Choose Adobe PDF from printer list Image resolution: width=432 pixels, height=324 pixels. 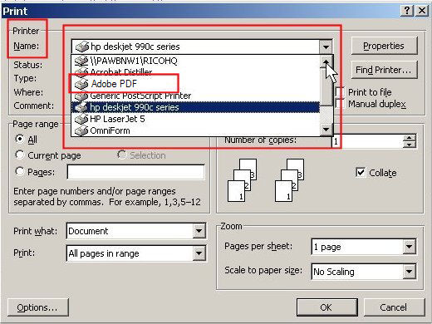pyautogui.click(x=195, y=84)
